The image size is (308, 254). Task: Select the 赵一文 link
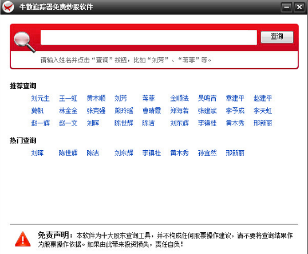68,123
